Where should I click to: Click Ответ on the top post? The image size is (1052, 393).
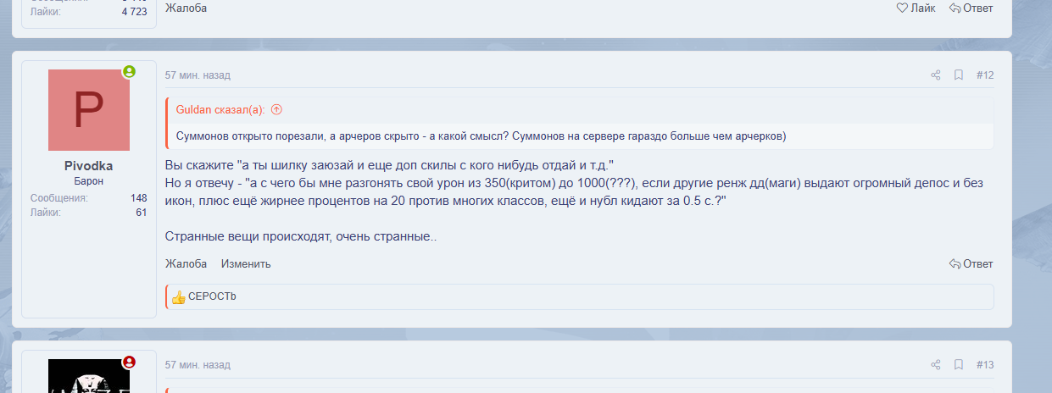pos(971,8)
